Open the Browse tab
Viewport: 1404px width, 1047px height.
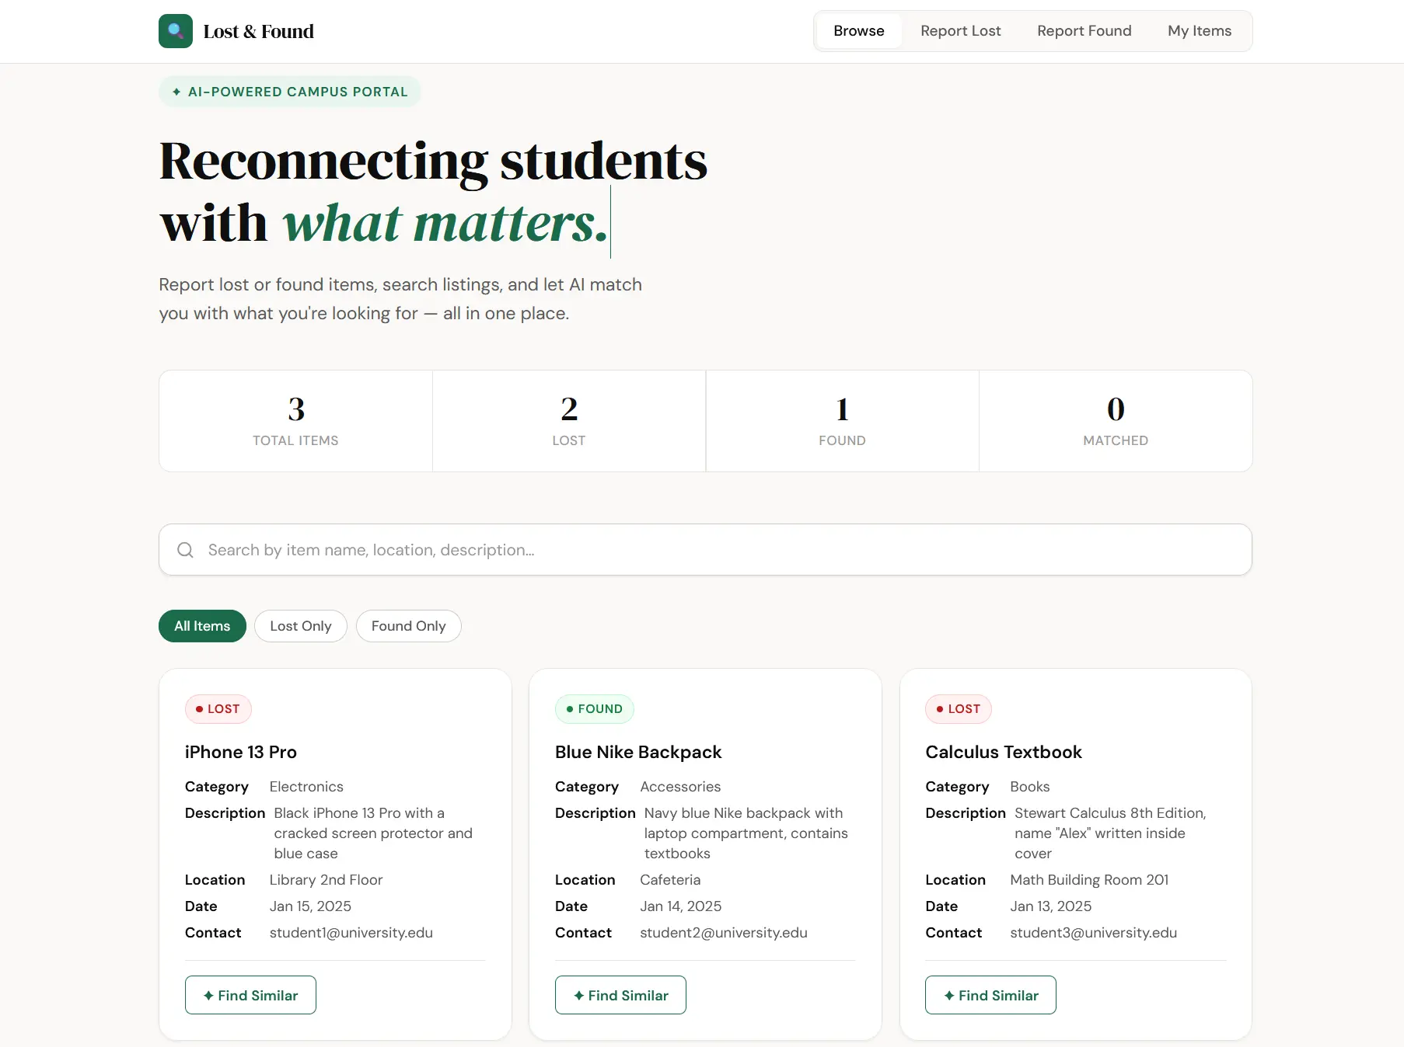[x=859, y=31]
